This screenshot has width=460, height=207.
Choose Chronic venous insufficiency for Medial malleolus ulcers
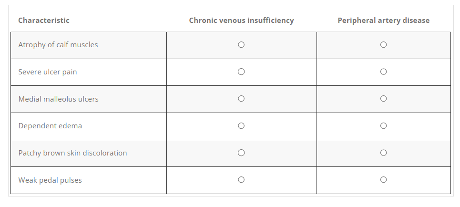(x=241, y=99)
